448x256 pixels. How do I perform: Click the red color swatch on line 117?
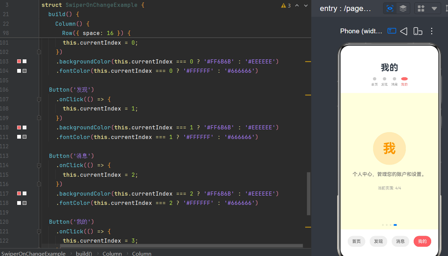point(19,194)
